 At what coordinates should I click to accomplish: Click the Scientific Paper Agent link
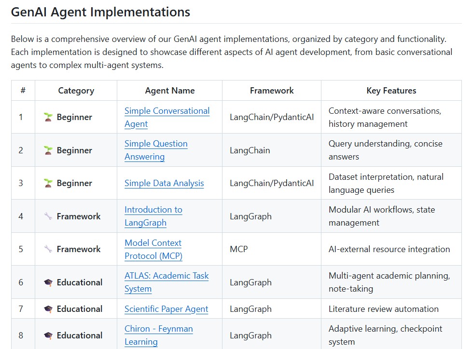tap(166, 309)
